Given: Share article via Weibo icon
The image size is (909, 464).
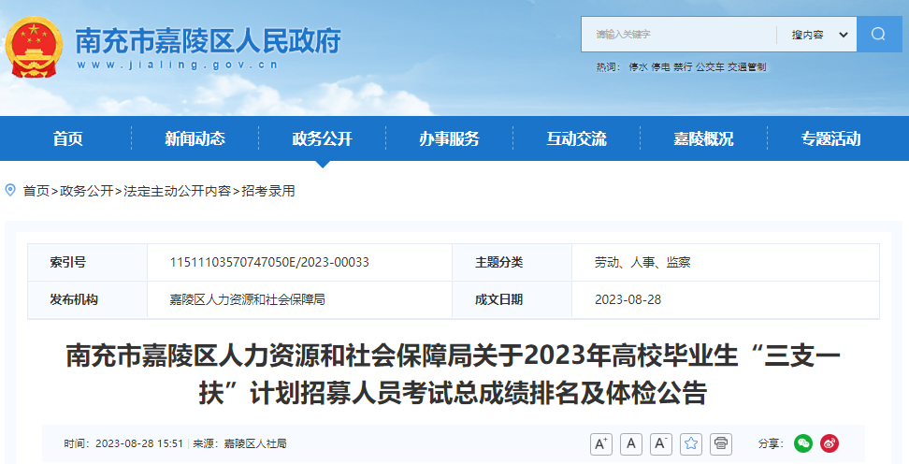Looking at the screenshot, I should 830,443.
